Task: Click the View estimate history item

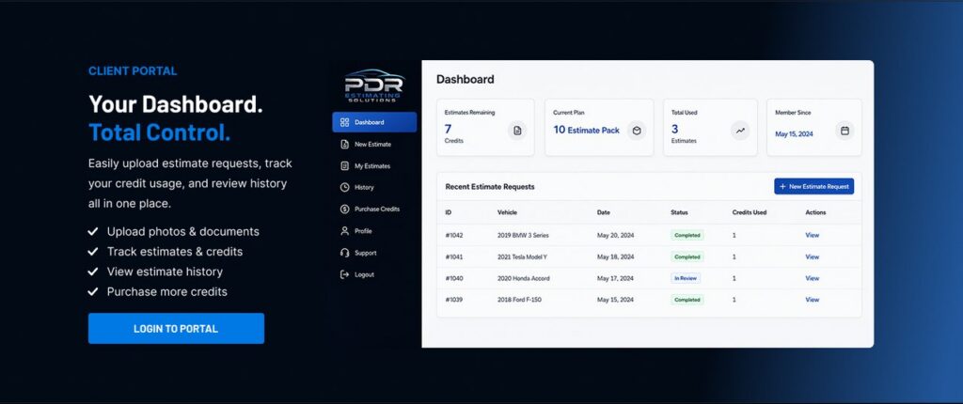Action: pos(165,272)
